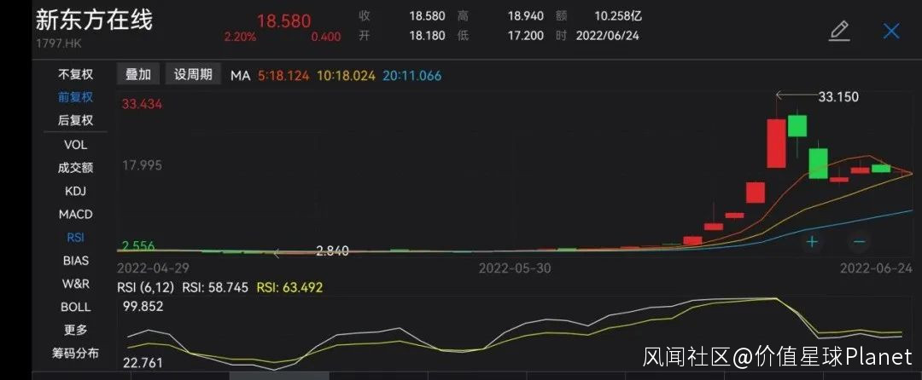922x380 pixels.
Task: Click the stock name 新东方在线
Action: pyautogui.click(x=94, y=20)
